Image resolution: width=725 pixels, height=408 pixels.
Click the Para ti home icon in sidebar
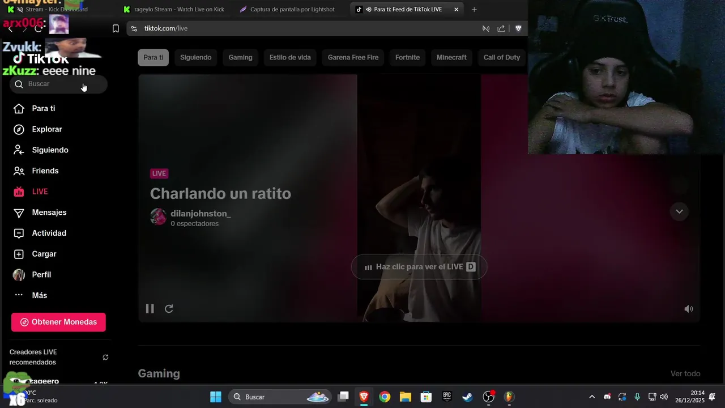point(19,108)
